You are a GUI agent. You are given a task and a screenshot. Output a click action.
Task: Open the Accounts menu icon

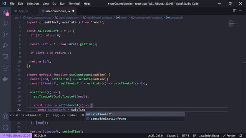(x=5, y=117)
